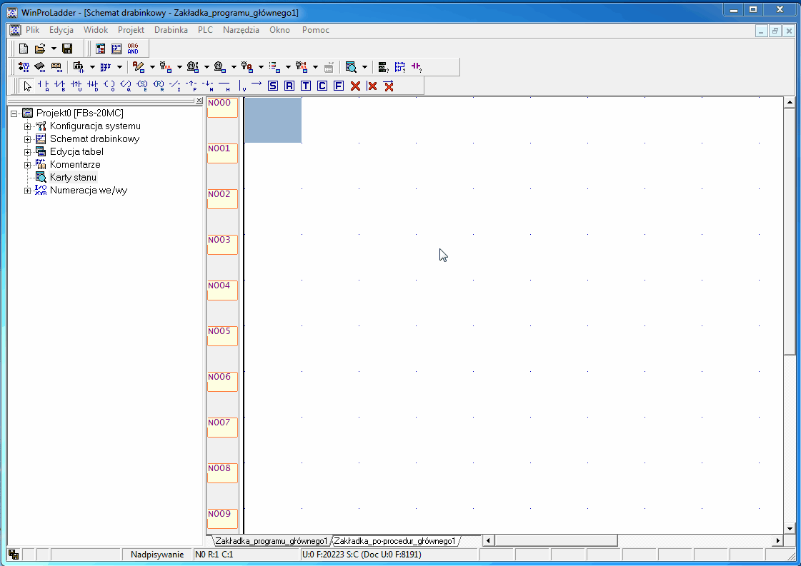Delete element with plain red X icon
This screenshot has height=566, width=801.
tap(356, 86)
